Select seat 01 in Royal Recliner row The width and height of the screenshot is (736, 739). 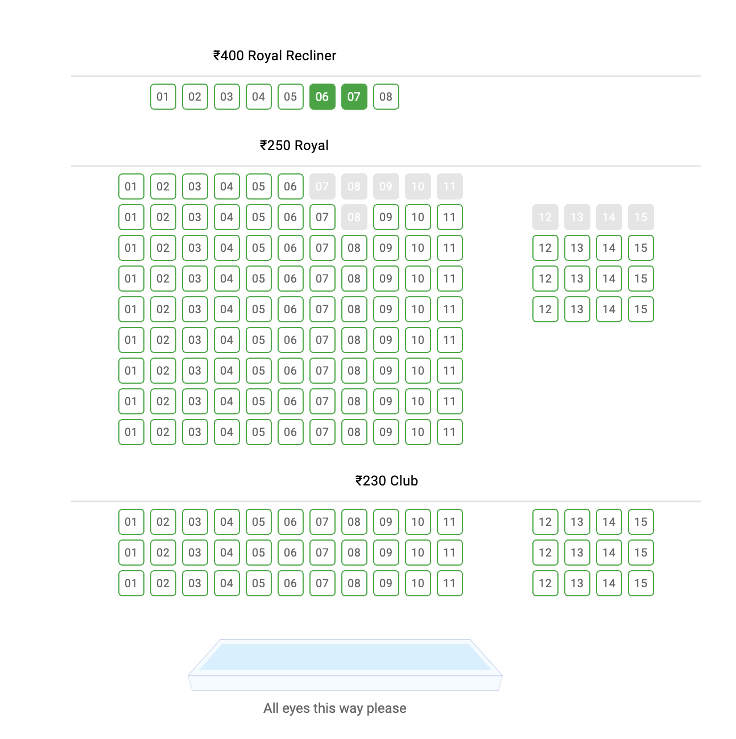(163, 97)
